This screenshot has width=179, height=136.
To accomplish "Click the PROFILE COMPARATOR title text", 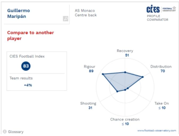I will 157,18.
